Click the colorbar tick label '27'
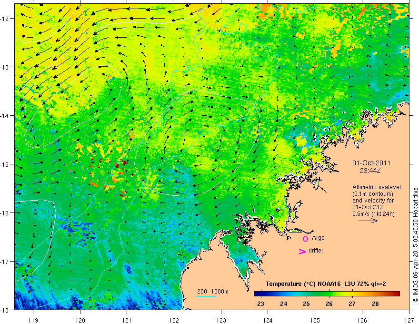 [352, 304]
